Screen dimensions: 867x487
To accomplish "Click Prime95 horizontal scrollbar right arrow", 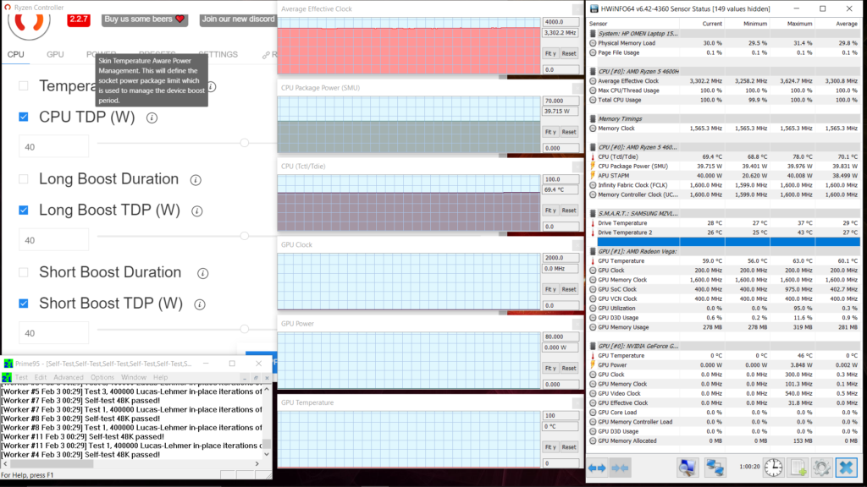I will click(x=257, y=464).
